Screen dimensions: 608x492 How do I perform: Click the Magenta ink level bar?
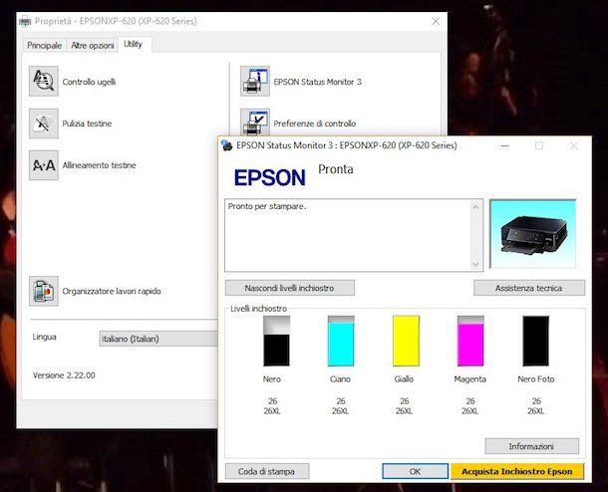470,341
